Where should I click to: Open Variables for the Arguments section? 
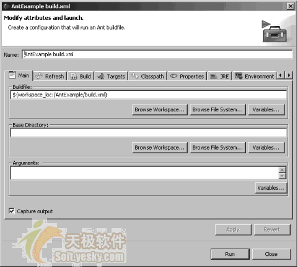pos(271,188)
